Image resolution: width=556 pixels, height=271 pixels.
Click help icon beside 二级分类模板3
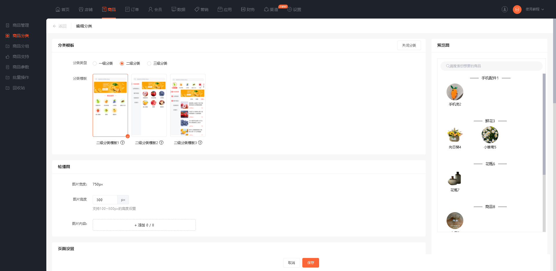[x=200, y=143]
